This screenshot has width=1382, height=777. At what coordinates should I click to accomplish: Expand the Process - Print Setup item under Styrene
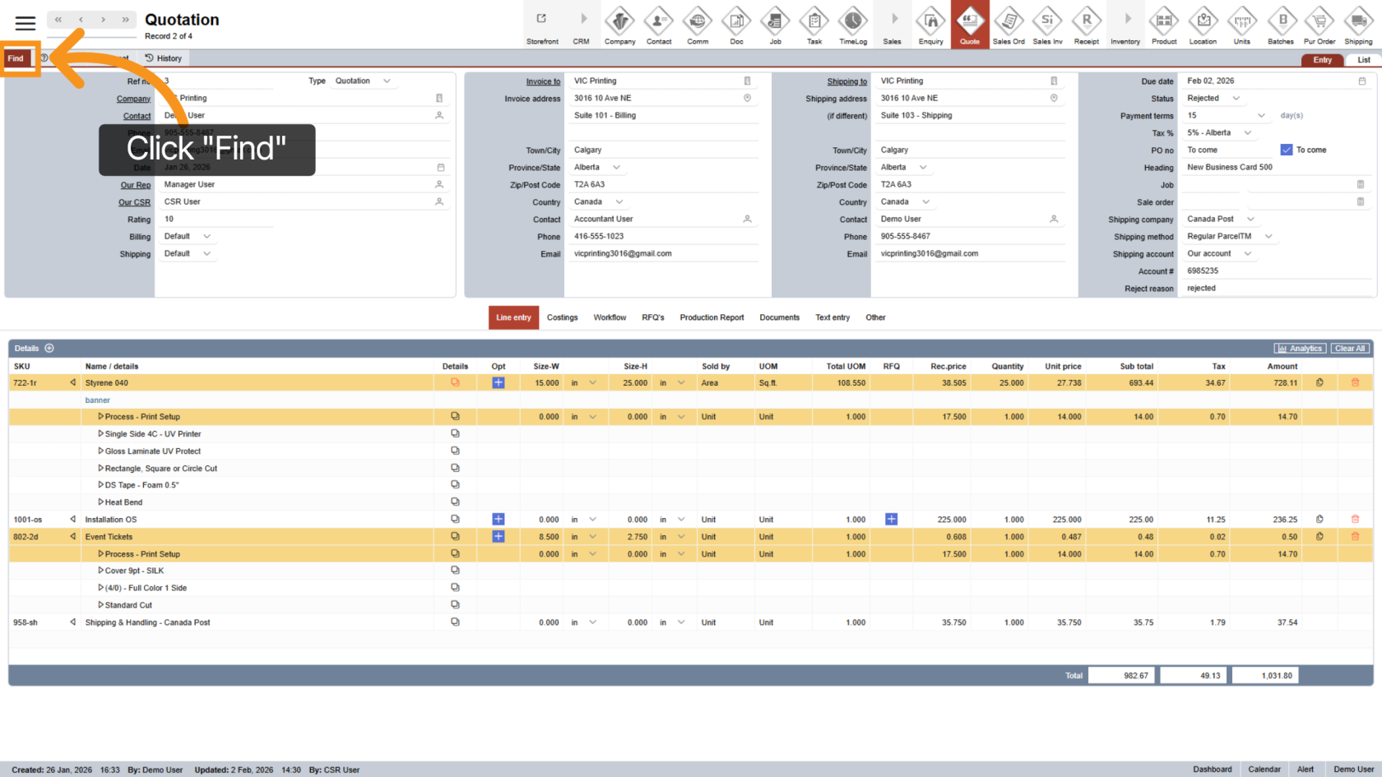point(101,417)
